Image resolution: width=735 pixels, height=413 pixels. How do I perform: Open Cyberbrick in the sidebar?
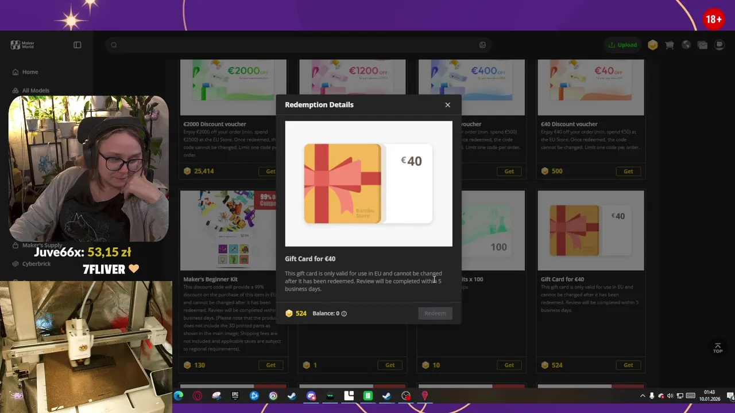pyautogui.click(x=36, y=264)
